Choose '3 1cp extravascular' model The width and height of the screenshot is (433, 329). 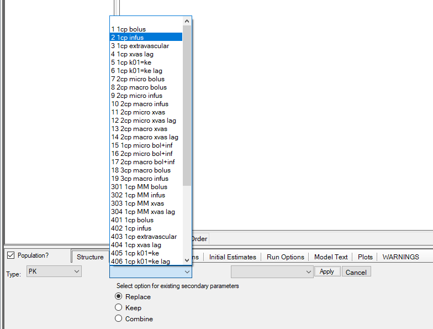point(146,45)
